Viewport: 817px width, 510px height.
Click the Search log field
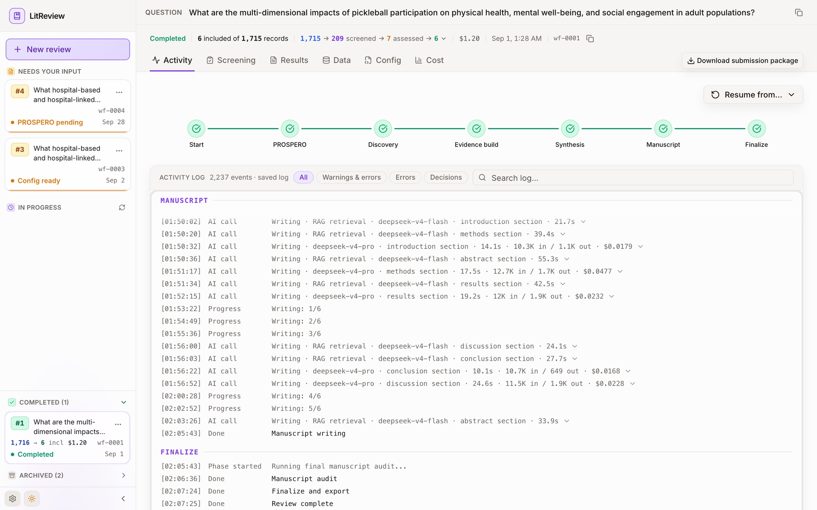click(633, 178)
